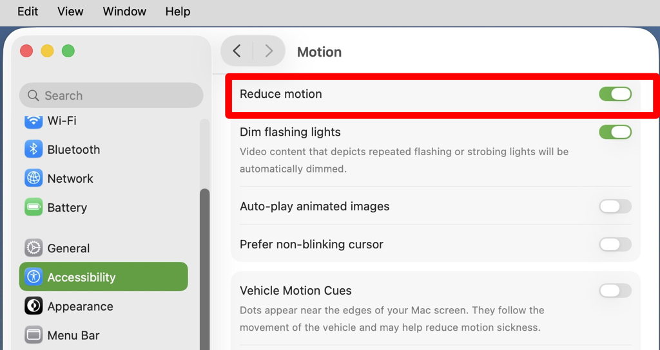Click the Menu Bar icon in sidebar
This screenshot has width=660, height=350.
pos(34,335)
